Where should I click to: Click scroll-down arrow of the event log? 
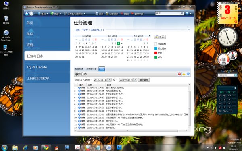pyautogui.click(x=189, y=128)
